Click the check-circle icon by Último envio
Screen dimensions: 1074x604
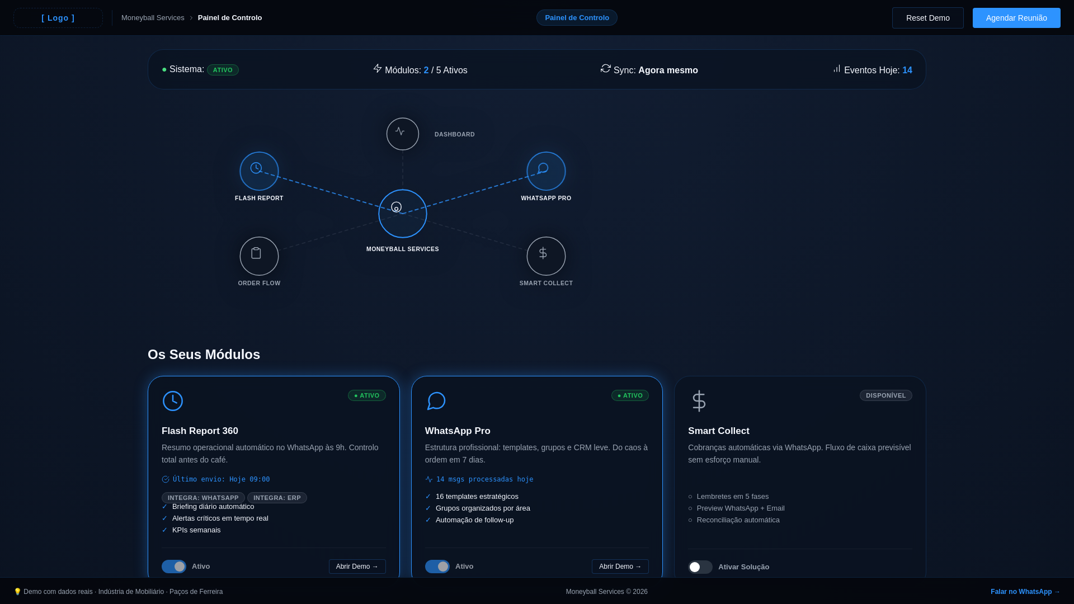click(166, 479)
